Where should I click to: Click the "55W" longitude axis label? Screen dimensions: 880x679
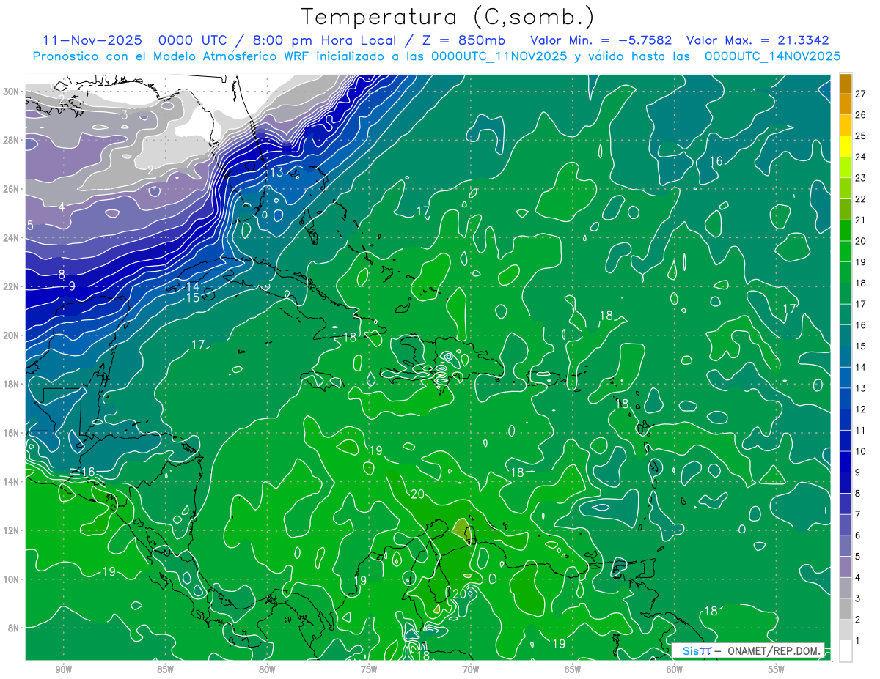point(777,670)
